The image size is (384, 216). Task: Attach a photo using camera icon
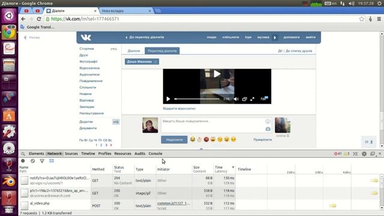(268, 129)
